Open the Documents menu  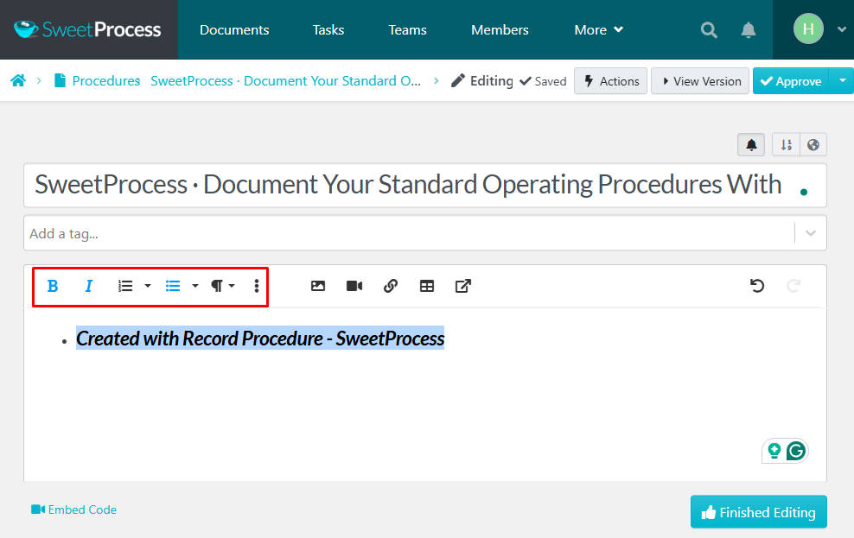pos(234,30)
